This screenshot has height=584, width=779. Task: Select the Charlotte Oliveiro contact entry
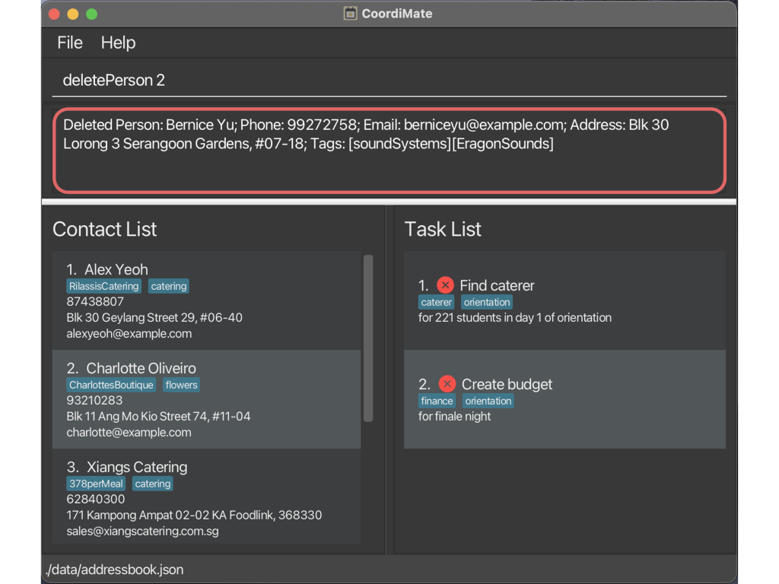pyautogui.click(x=205, y=400)
